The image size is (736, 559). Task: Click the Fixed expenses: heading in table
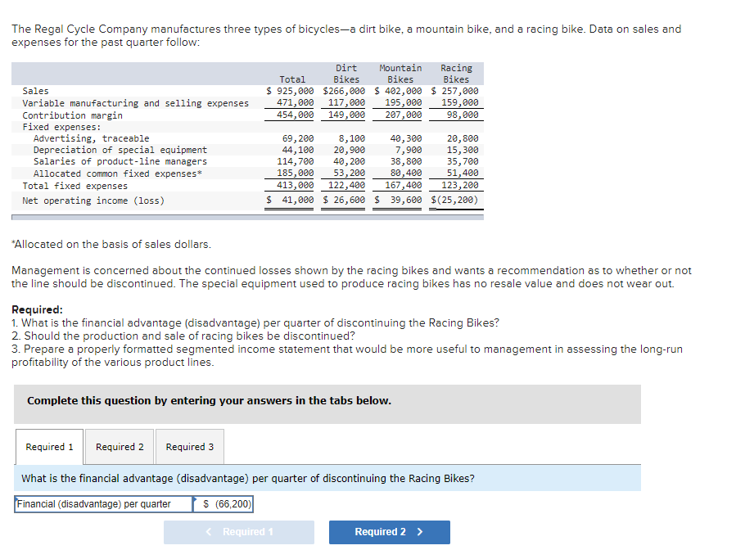(61, 127)
